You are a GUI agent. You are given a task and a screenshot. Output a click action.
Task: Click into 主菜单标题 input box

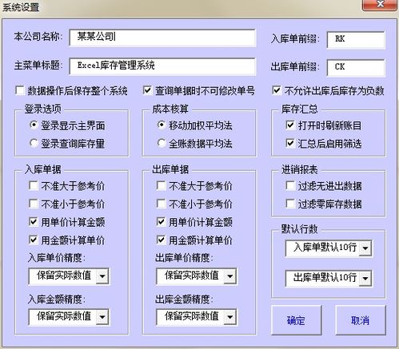(x=162, y=66)
